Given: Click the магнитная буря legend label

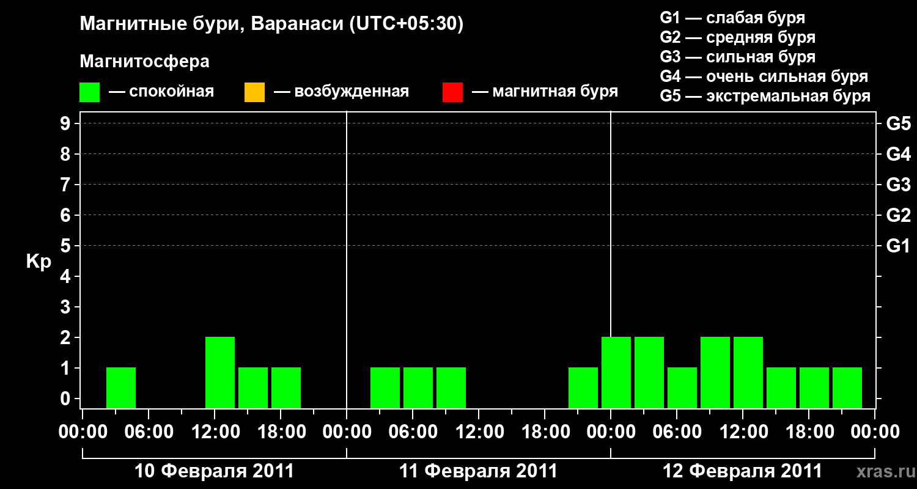Looking at the screenshot, I should [554, 92].
